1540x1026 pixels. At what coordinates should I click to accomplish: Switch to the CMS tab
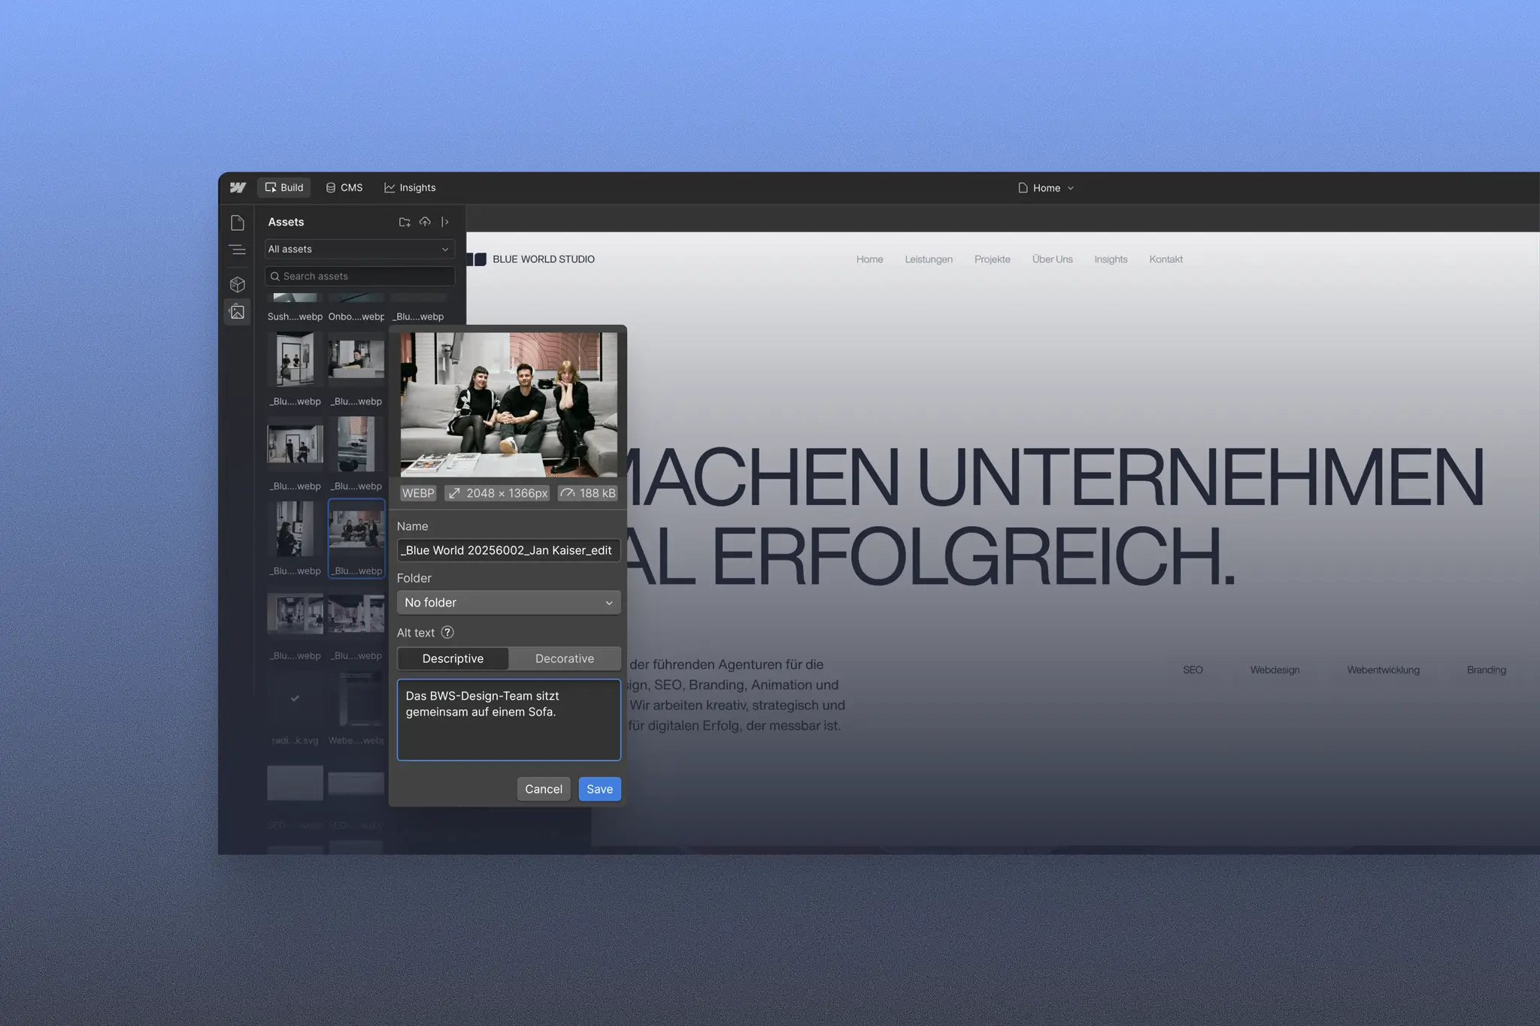[344, 188]
